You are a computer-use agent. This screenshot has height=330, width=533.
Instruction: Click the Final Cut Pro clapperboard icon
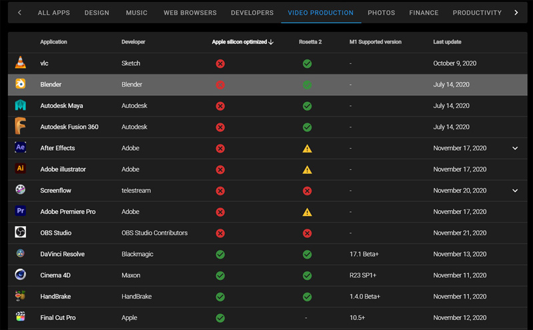(x=21, y=317)
